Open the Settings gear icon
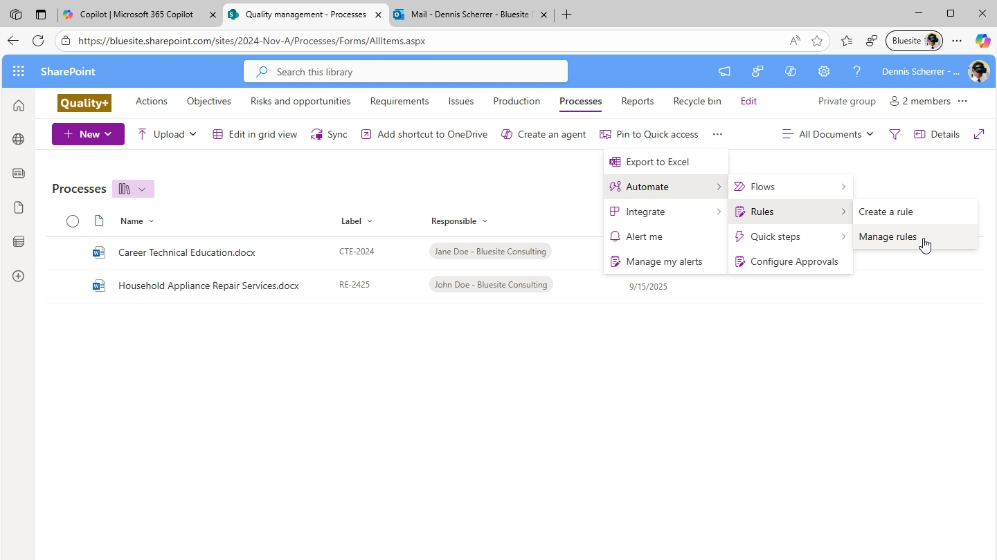 (x=824, y=71)
